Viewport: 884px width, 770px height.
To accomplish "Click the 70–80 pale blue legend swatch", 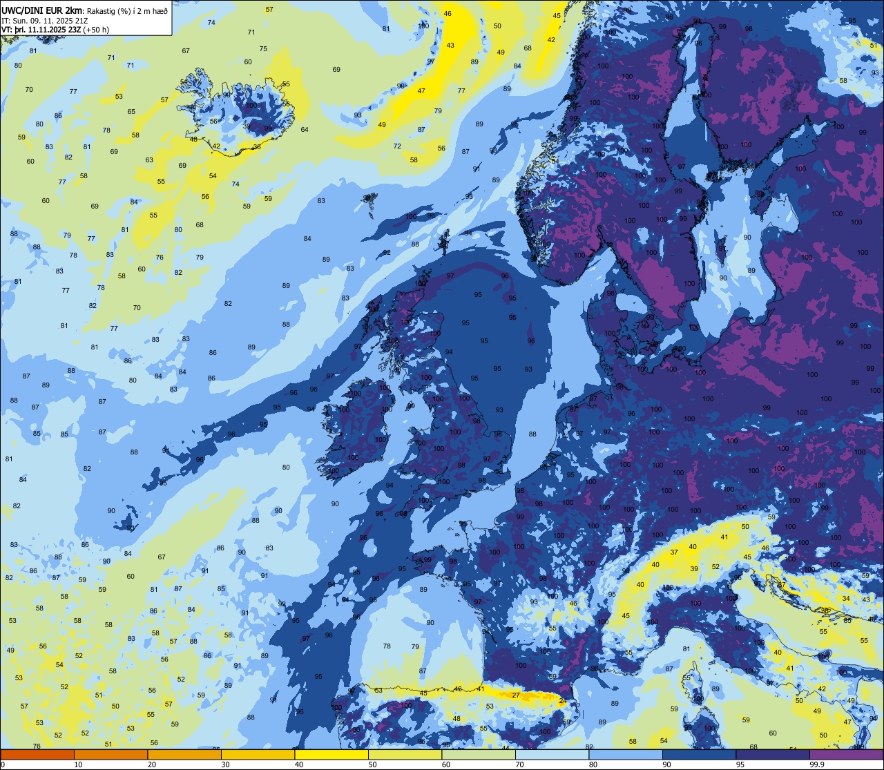I will (x=552, y=755).
